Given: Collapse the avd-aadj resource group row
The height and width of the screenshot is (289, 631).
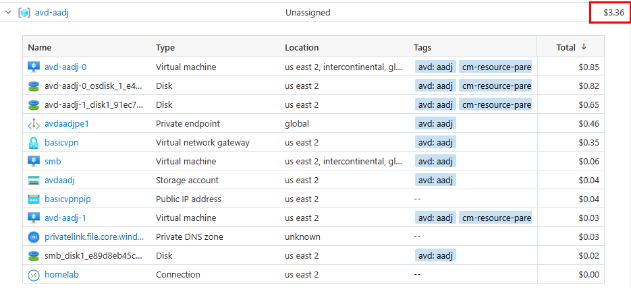Looking at the screenshot, I should coord(8,12).
